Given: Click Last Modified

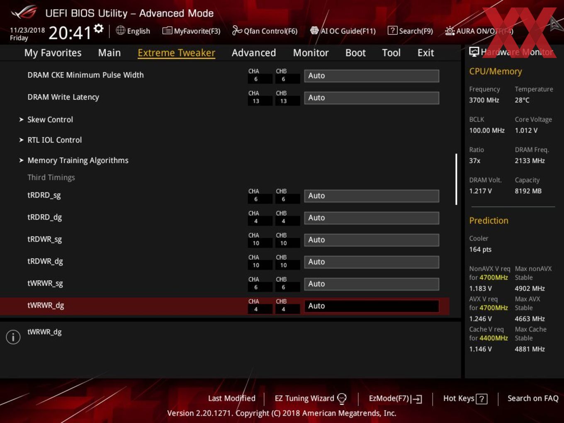Looking at the screenshot, I should click(231, 399).
